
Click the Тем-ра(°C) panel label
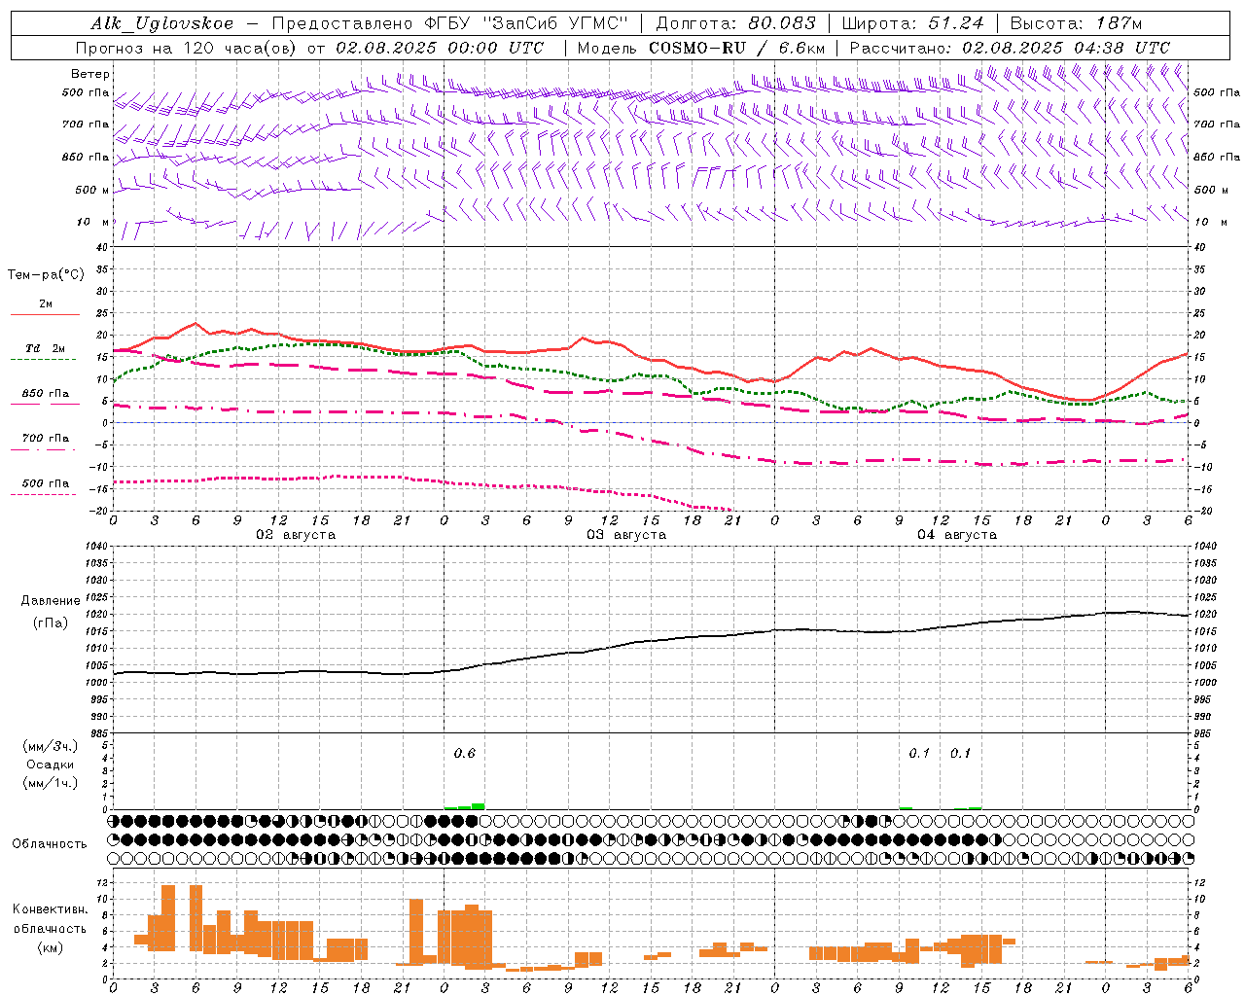(46, 275)
